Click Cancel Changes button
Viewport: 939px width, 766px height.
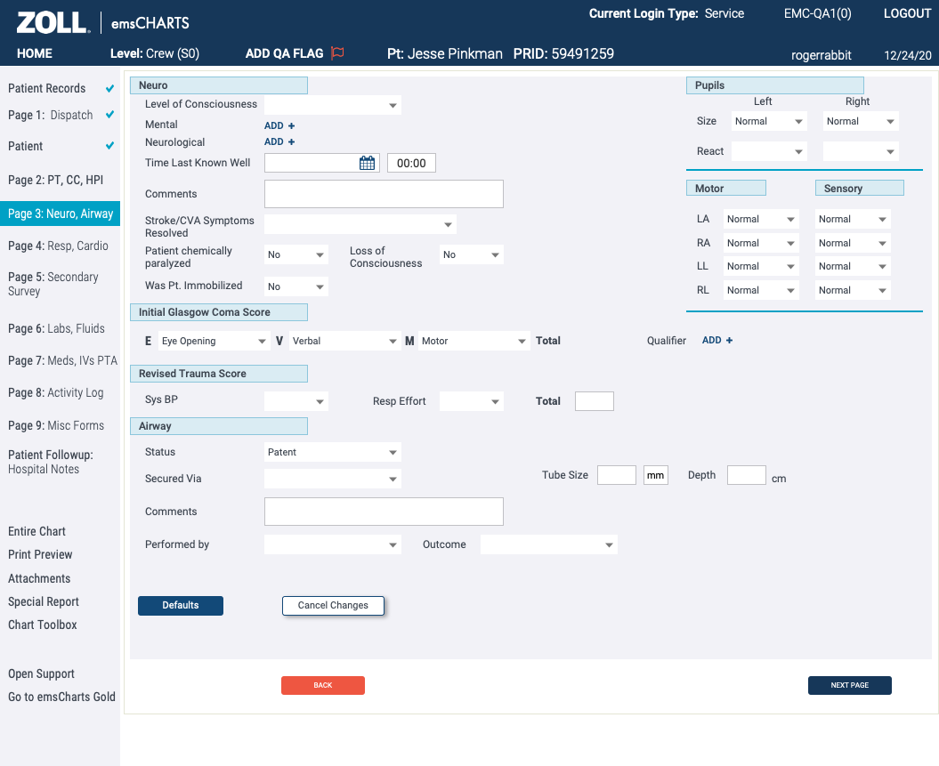(x=333, y=605)
